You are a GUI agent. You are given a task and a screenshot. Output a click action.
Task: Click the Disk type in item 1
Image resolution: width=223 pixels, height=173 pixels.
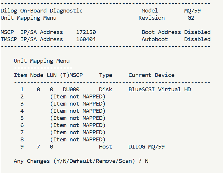click(106, 89)
